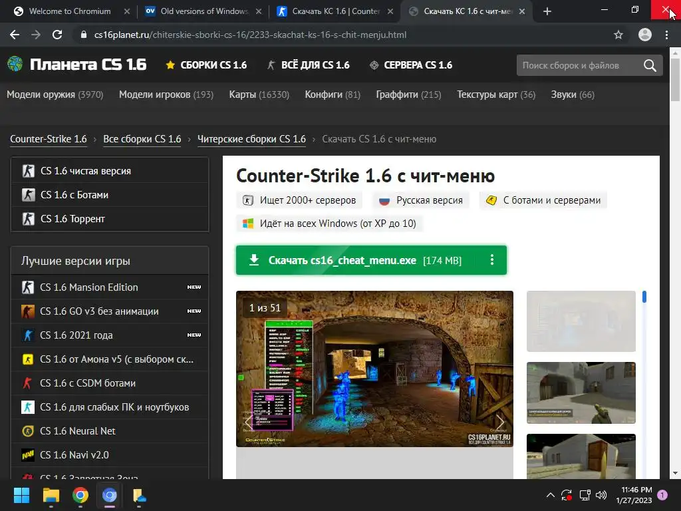Launch Google Chrome from the taskbar
This screenshot has height=511, width=681.
pos(80,495)
